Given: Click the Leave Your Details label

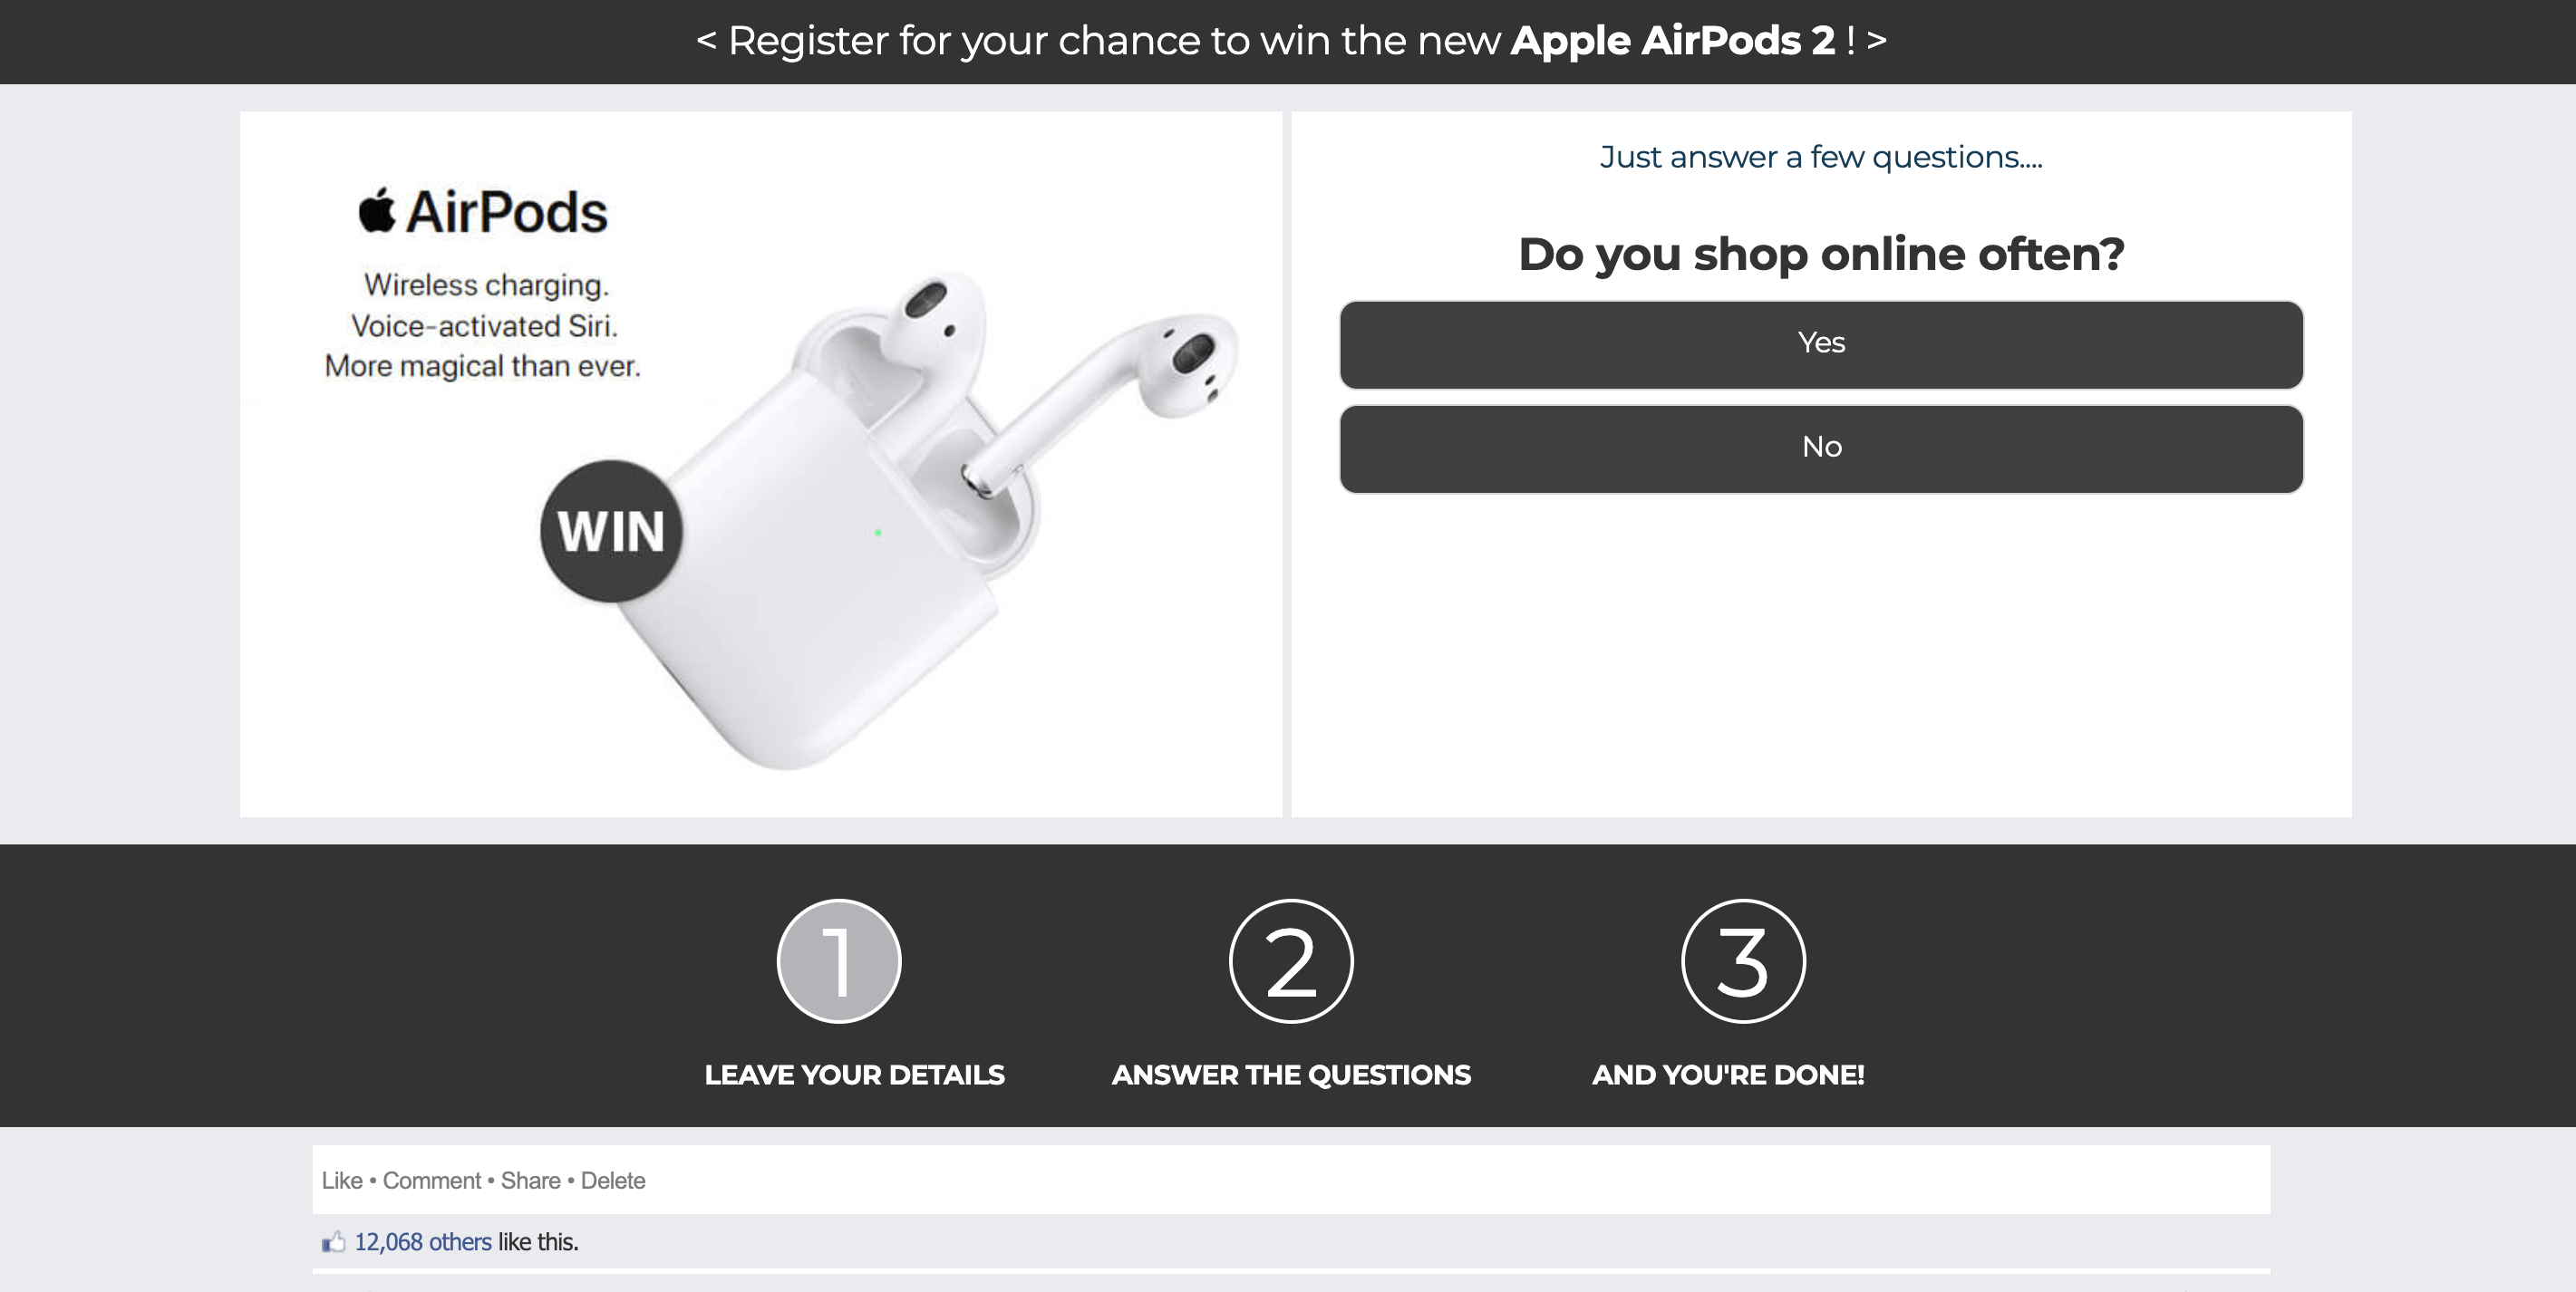Looking at the screenshot, I should [x=854, y=1075].
